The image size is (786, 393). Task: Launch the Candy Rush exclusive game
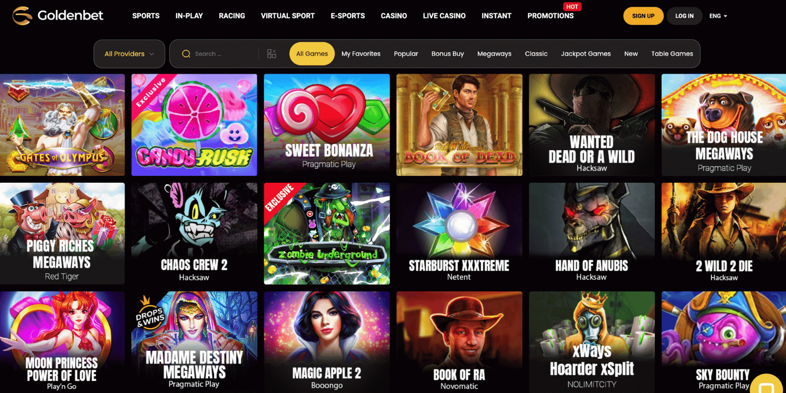[x=194, y=125]
